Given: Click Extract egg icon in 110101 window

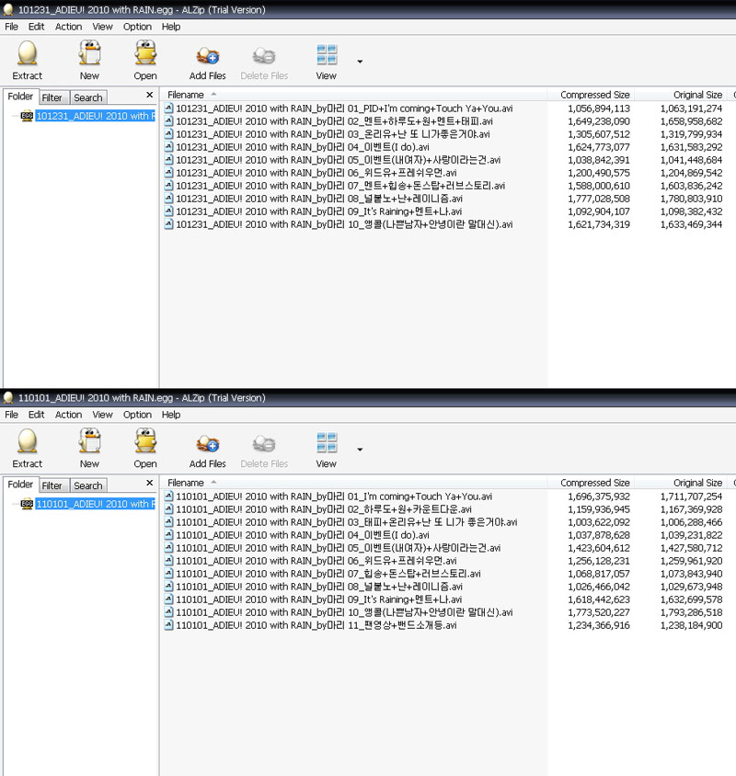Looking at the screenshot, I should [28, 441].
